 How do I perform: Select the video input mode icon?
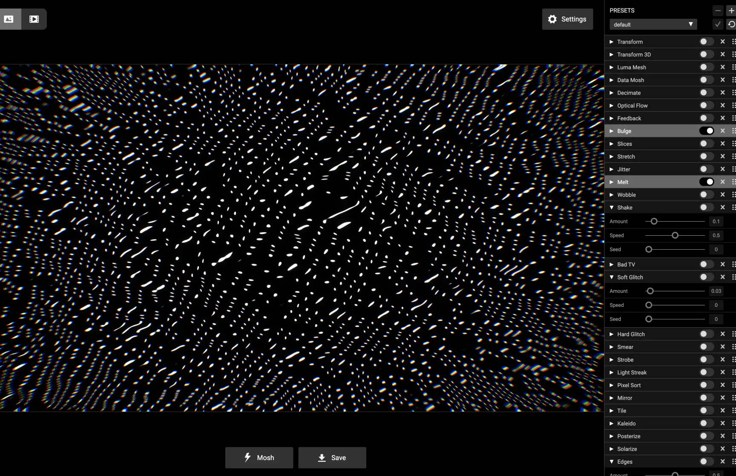tap(34, 19)
